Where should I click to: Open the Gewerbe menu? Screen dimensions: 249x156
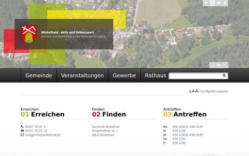(x=124, y=75)
